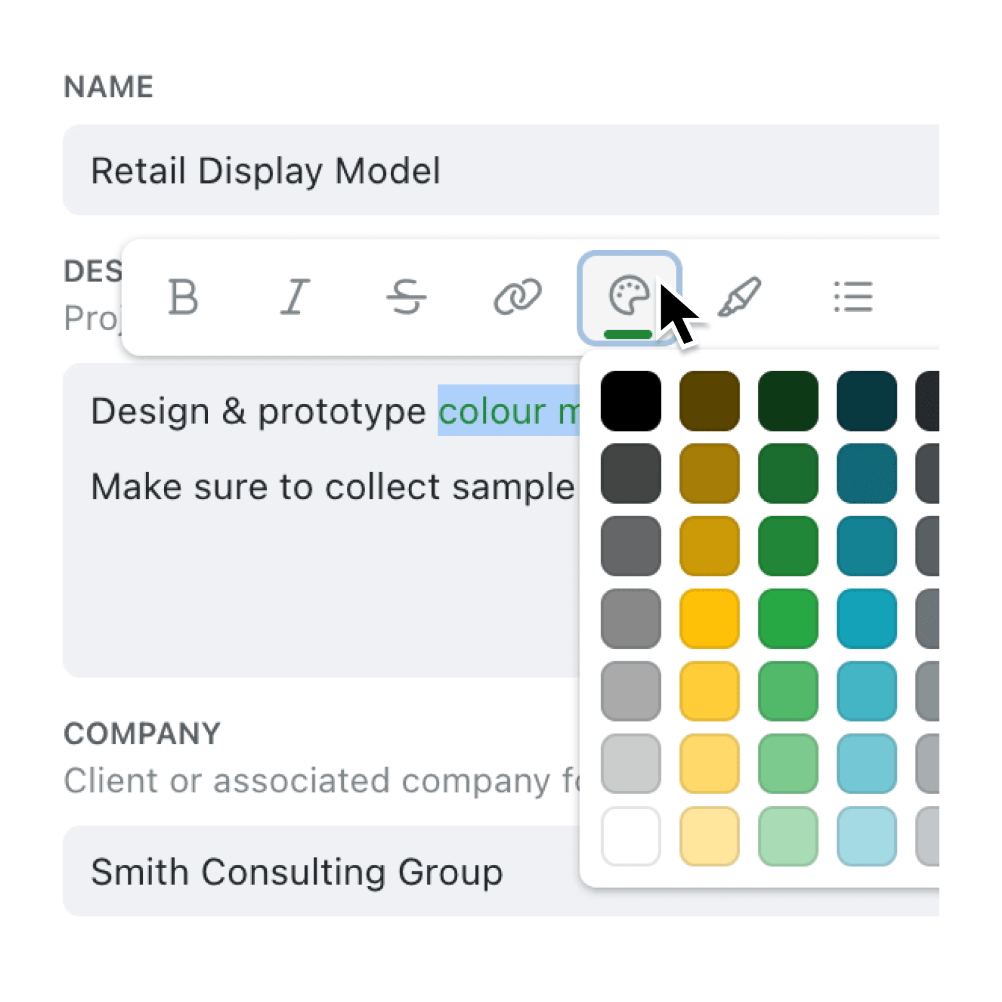
Task: Apply italic formatting to selection
Action: (x=295, y=296)
